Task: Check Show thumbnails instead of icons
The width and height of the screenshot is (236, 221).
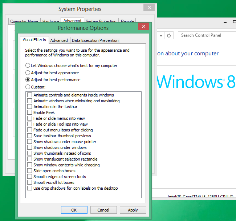Action: point(30,153)
